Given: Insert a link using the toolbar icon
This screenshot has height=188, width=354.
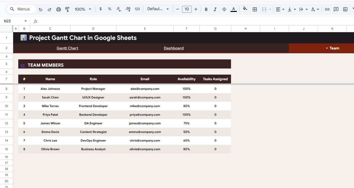Looking at the screenshot, I should click(x=327, y=9).
